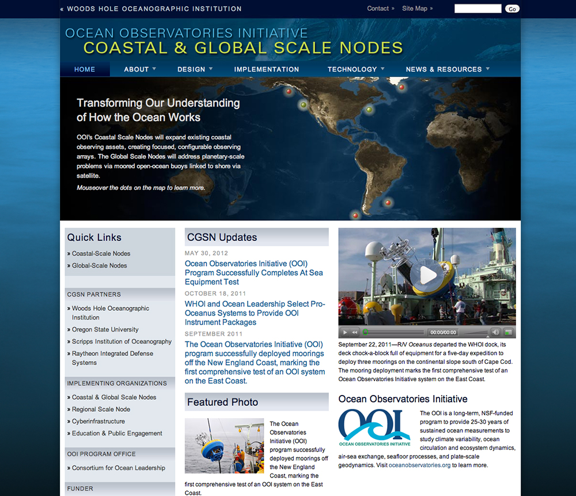
Task: Click the red map dot near Greenland
Action: [401, 87]
